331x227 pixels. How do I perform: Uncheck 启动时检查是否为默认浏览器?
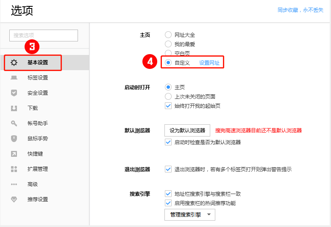click(168, 142)
